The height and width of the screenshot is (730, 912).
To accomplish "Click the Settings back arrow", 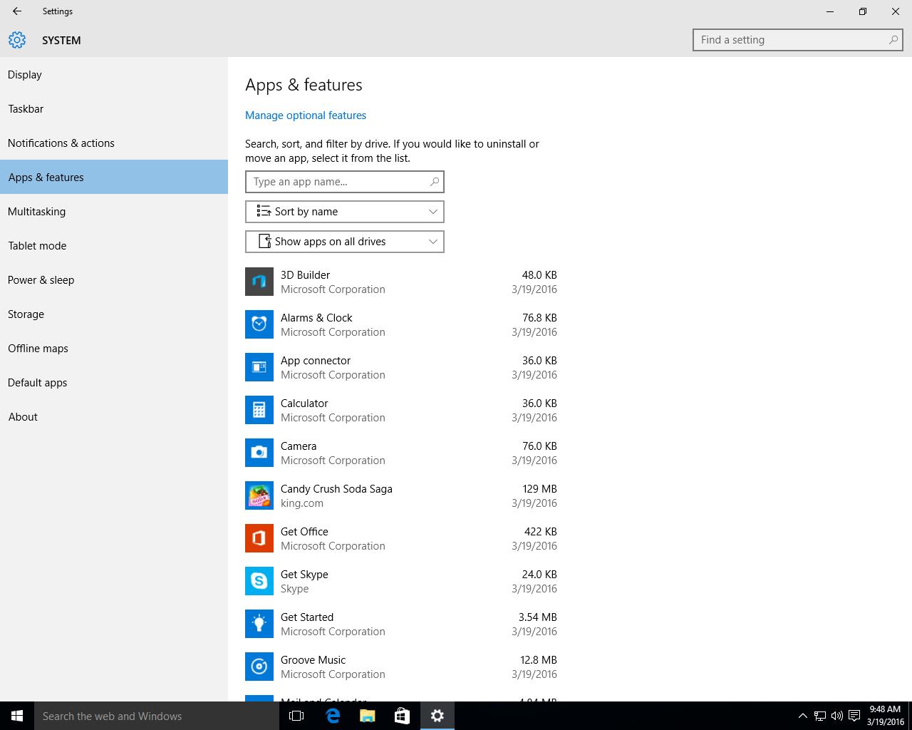I will [x=17, y=11].
